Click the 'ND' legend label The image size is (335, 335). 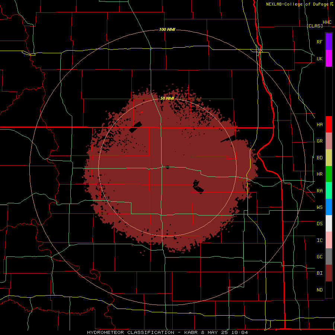pyautogui.click(x=319, y=290)
